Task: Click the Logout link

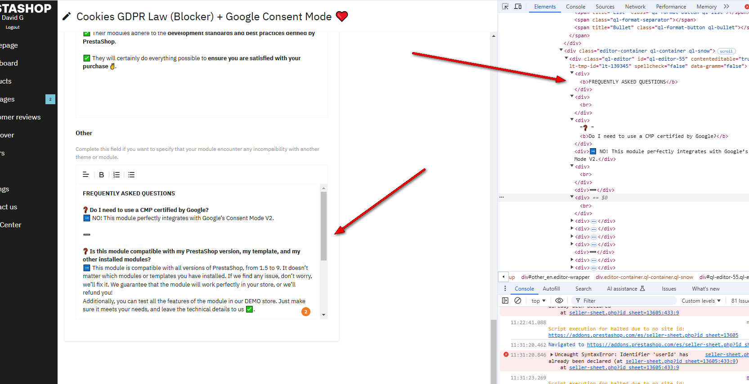Action: 13,27
